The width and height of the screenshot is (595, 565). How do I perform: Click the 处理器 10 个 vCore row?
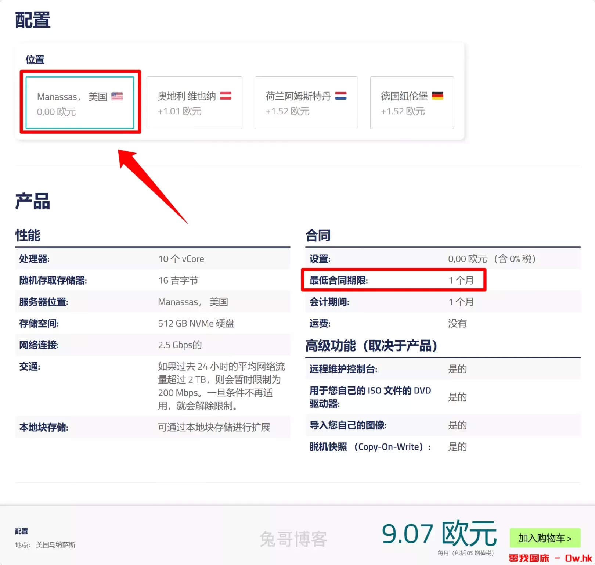point(152,259)
